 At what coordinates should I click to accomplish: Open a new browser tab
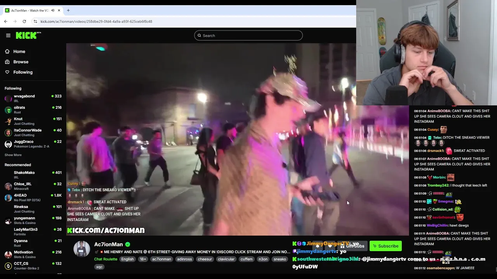[x=68, y=10]
